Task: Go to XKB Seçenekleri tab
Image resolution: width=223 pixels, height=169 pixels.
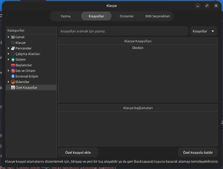Action: (x=158, y=16)
